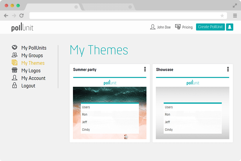Bookmark page with the star icon

pos(222,15)
